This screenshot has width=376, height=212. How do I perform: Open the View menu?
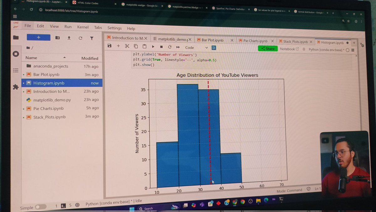[x=54, y=26]
